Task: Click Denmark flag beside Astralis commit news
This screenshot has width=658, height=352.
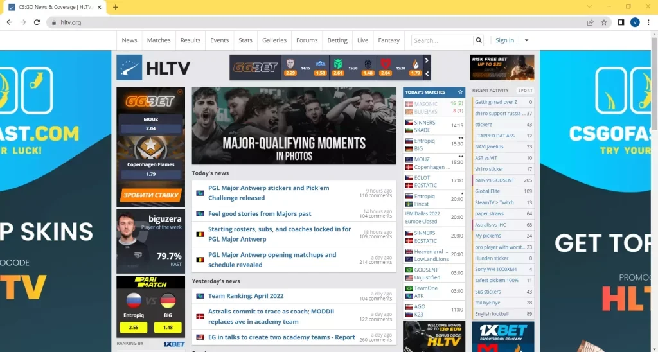Action: click(x=200, y=316)
